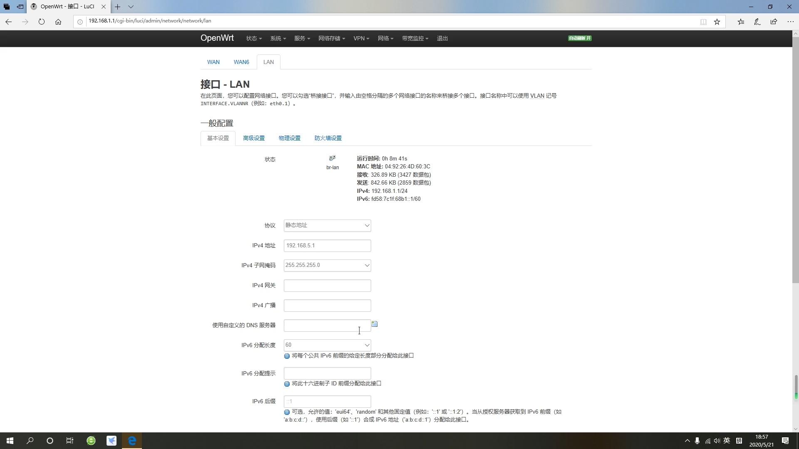The image size is (799, 449).
Task: Click the page vertical scrollbar
Action: (x=796, y=159)
